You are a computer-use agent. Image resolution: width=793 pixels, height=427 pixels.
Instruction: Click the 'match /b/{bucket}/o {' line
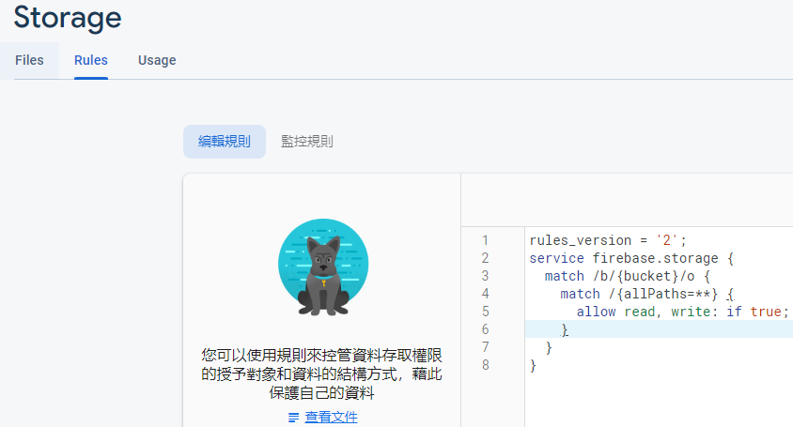pos(627,276)
